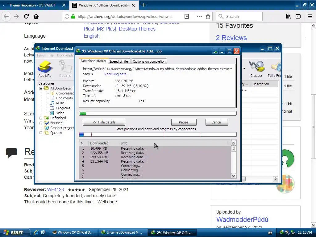Go forward in the browser
Viewport: 316px width, 237px height.
pos(16,16)
